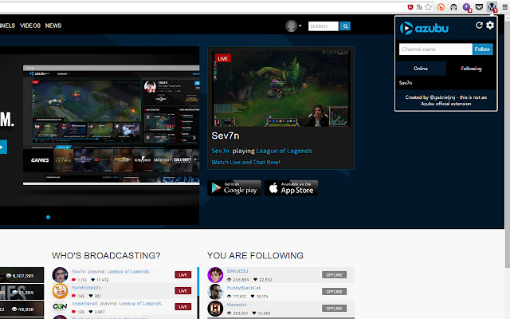Click the site search magnifier button
The width and height of the screenshot is (510, 319).
(x=345, y=26)
